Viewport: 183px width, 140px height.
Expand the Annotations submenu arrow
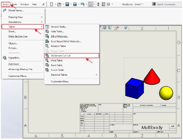pos(42,22)
